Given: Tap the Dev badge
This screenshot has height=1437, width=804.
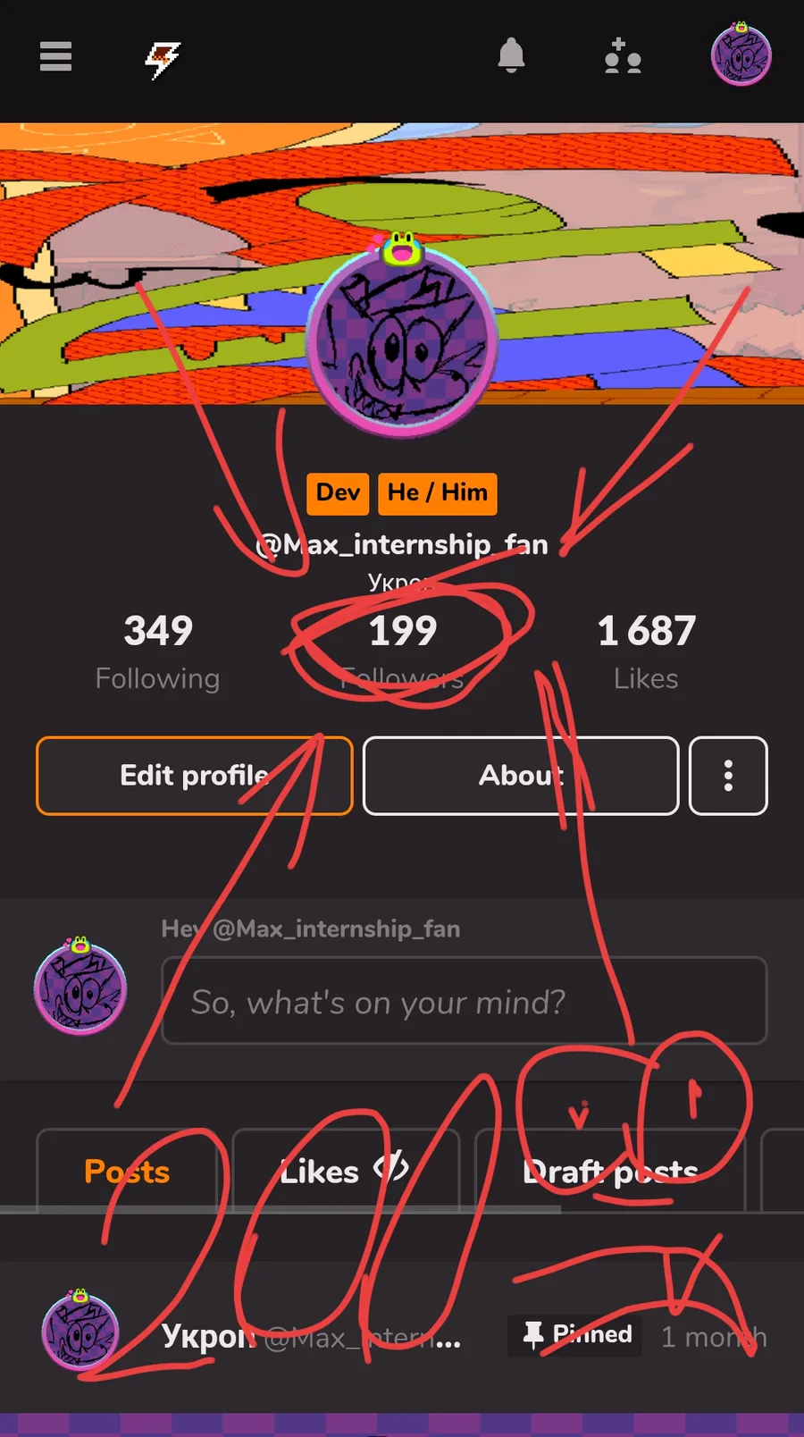Looking at the screenshot, I should (338, 493).
